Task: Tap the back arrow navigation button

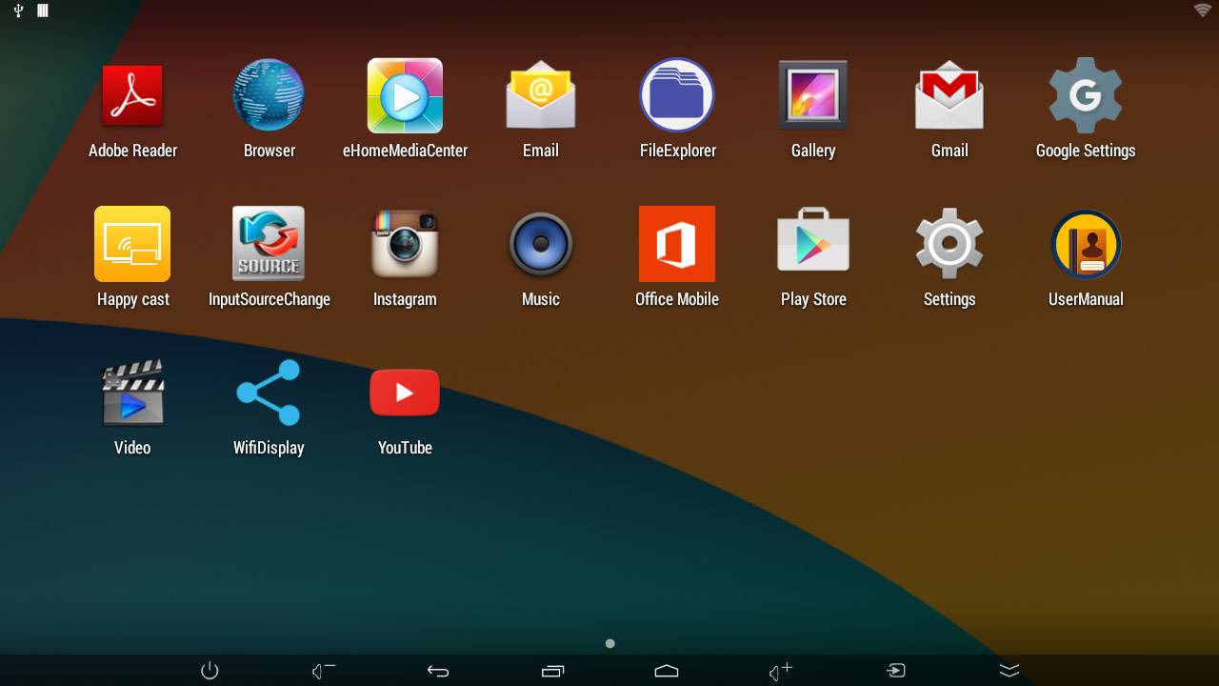Action: point(438,671)
